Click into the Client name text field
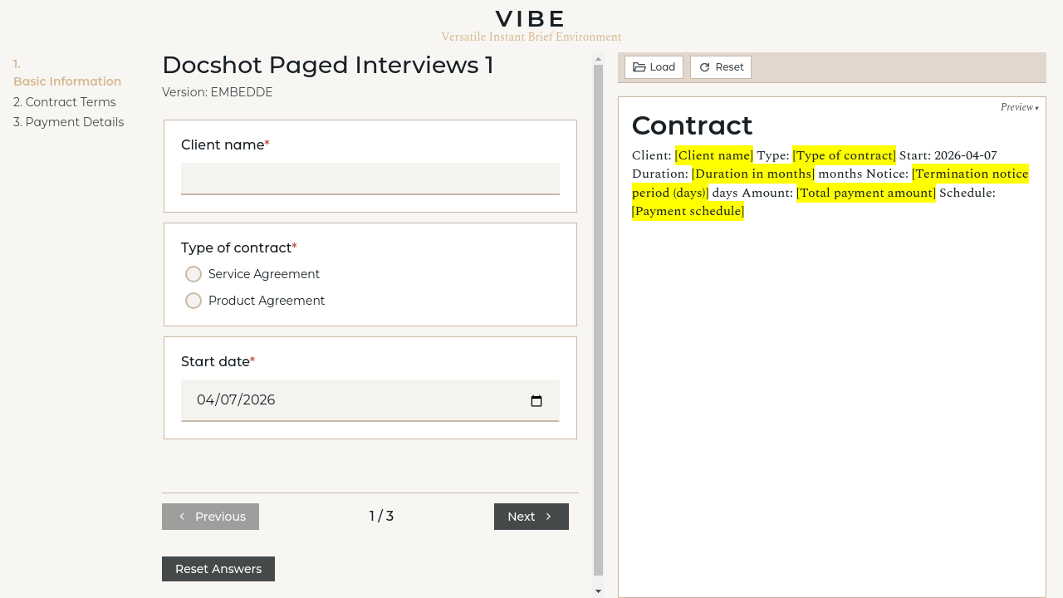 coord(370,179)
